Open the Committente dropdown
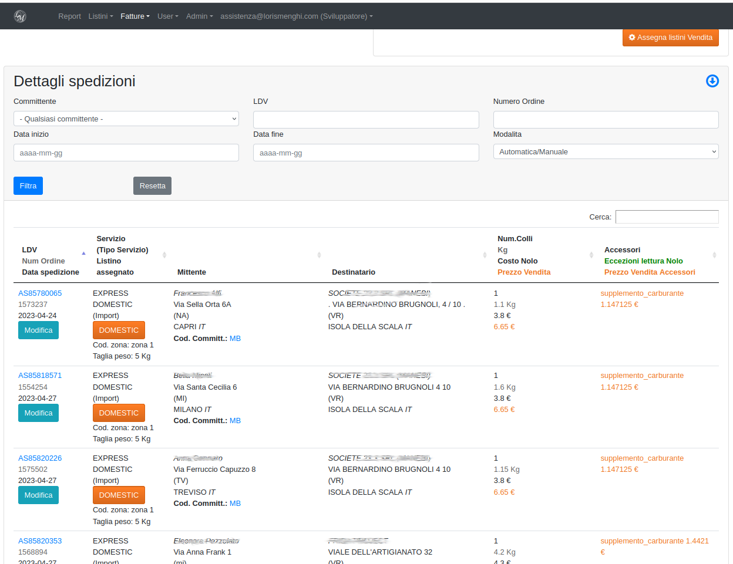The height and width of the screenshot is (564, 733). point(126,119)
